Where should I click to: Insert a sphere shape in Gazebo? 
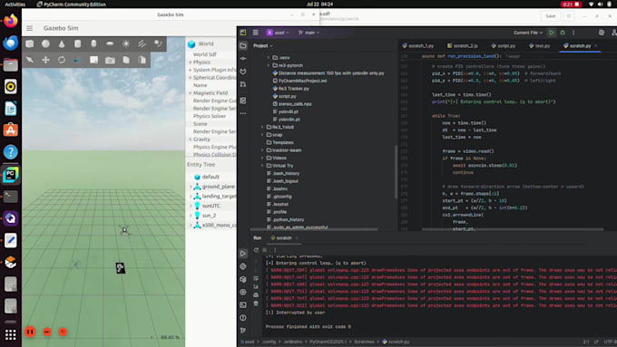click(x=45, y=43)
